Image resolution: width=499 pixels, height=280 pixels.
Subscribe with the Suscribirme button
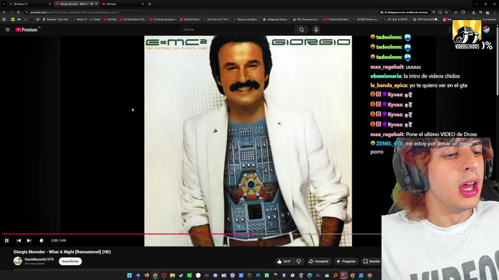tap(70, 261)
